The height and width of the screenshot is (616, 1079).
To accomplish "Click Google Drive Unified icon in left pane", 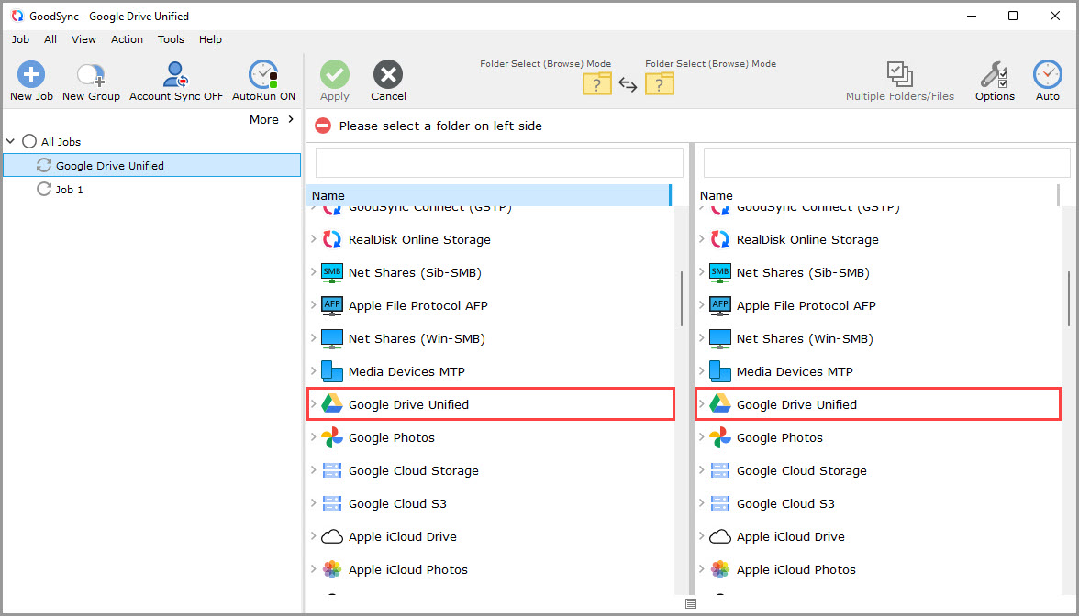I will pyautogui.click(x=332, y=404).
